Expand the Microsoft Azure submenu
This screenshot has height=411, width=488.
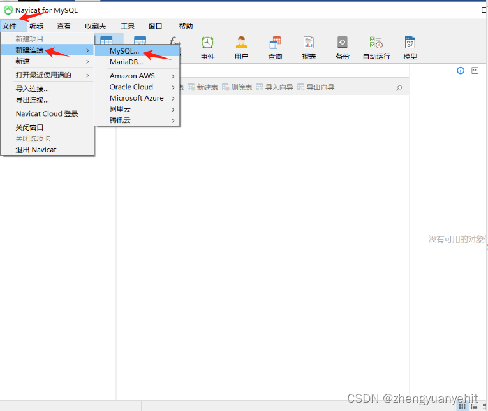click(137, 98)
